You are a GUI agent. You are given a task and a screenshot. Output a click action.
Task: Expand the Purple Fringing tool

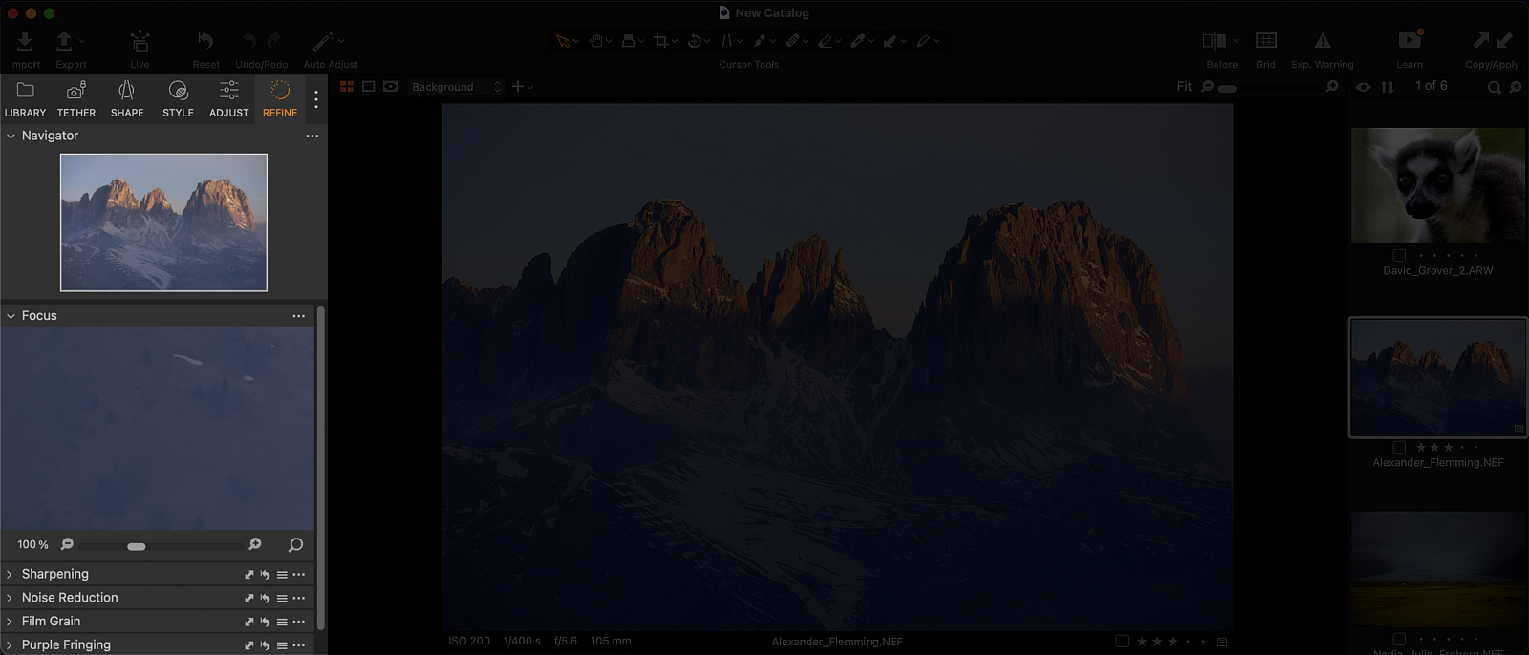[x=10, y=645]
